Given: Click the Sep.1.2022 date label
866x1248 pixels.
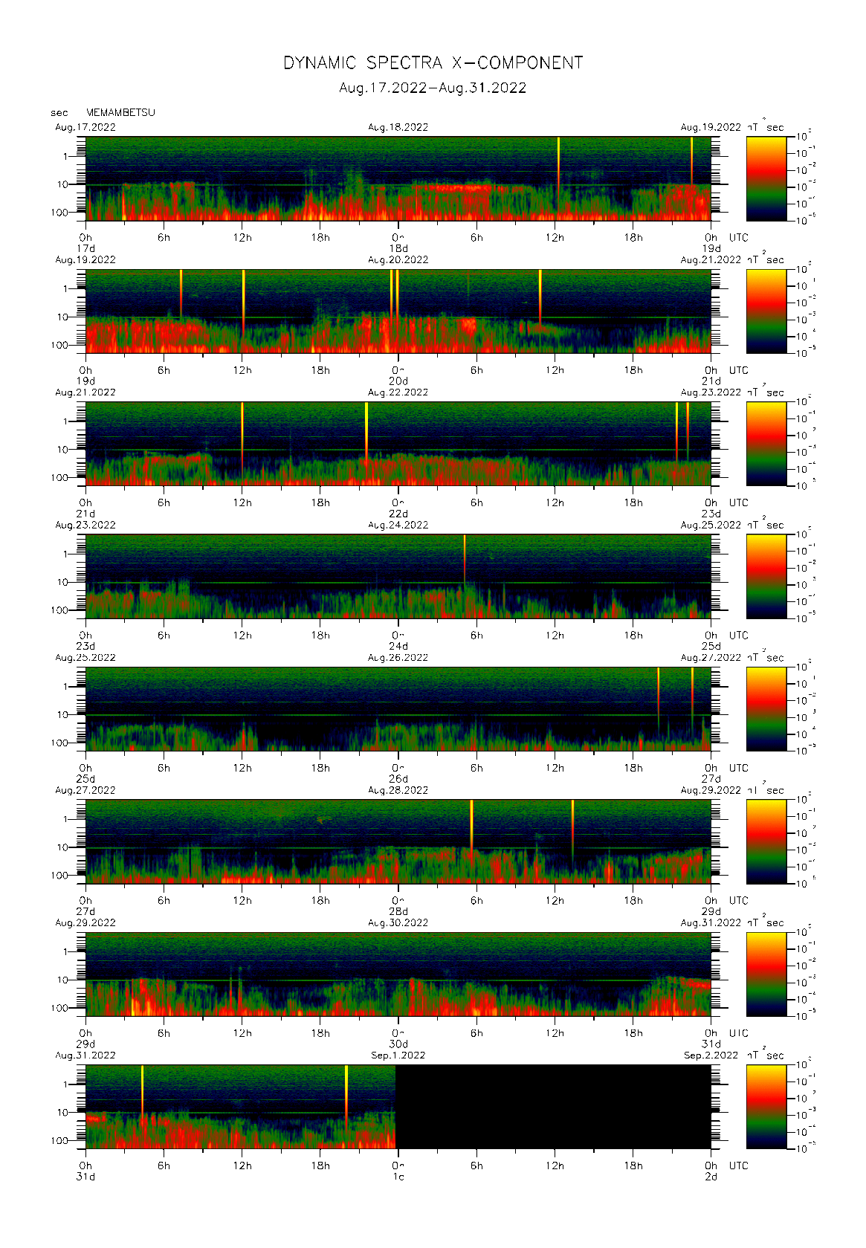Looking at the screenshot, I should tap(398, 1055).
